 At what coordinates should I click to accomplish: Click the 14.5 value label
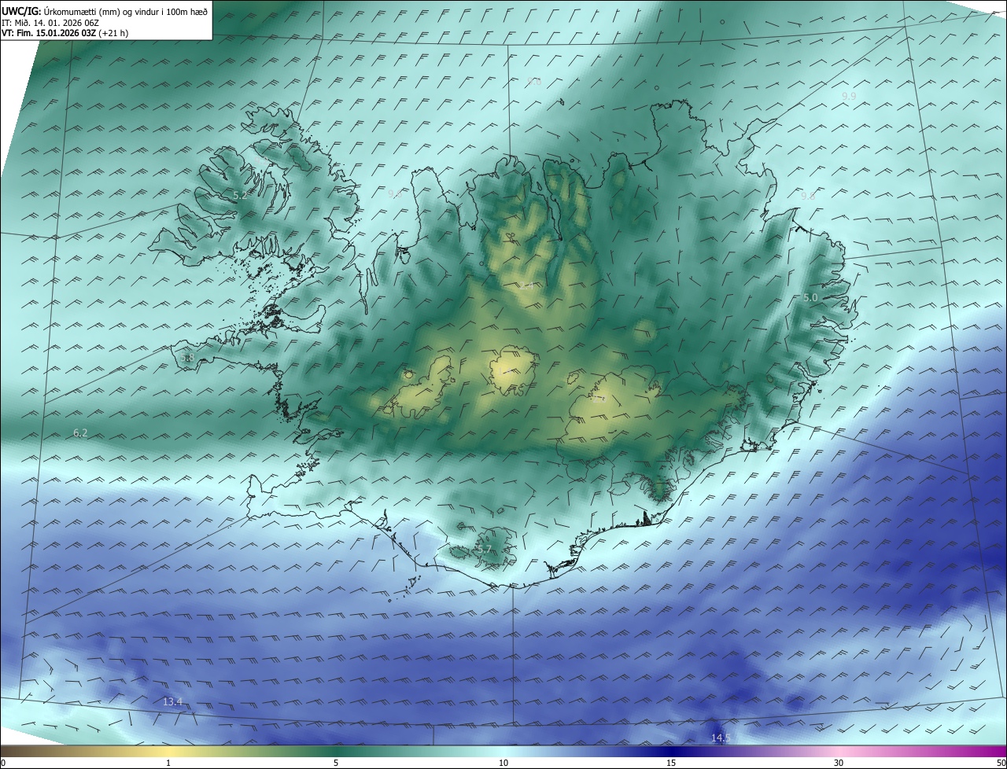(x=721, y=738)
